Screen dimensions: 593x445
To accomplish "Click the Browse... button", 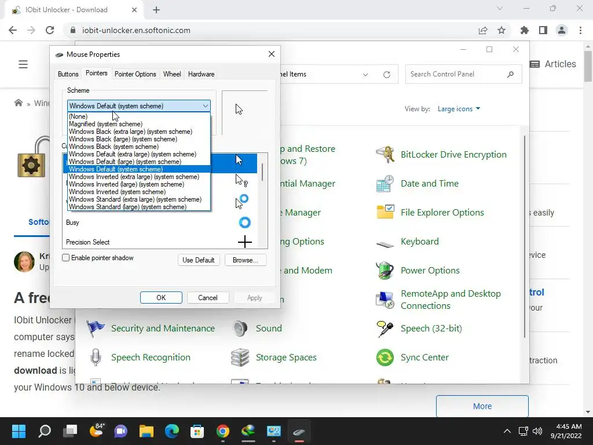I will click(x=246, y=260).
